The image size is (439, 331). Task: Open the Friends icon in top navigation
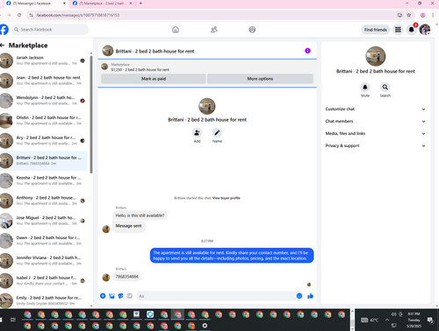[x=214, y=30]
